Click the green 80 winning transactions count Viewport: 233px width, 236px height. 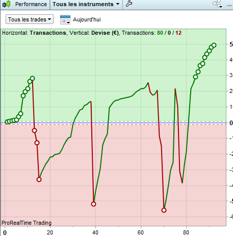(x=160, y=33)
